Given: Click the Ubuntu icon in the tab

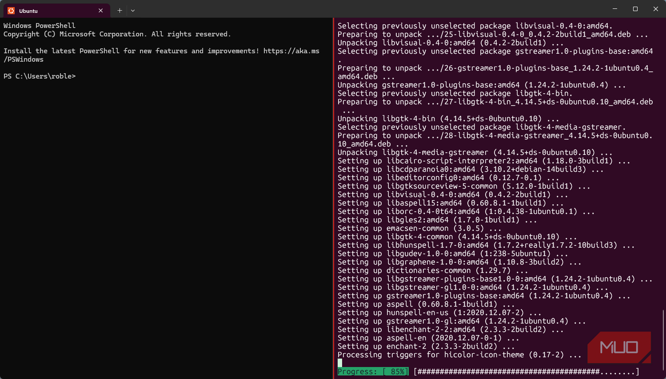Looking at the screenshot, I should pyautogui.click(x=11, y=11).
